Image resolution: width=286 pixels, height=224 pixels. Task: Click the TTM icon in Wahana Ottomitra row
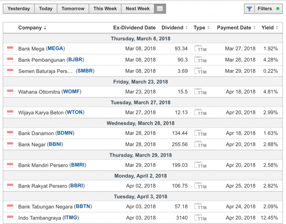pos(200,91)
